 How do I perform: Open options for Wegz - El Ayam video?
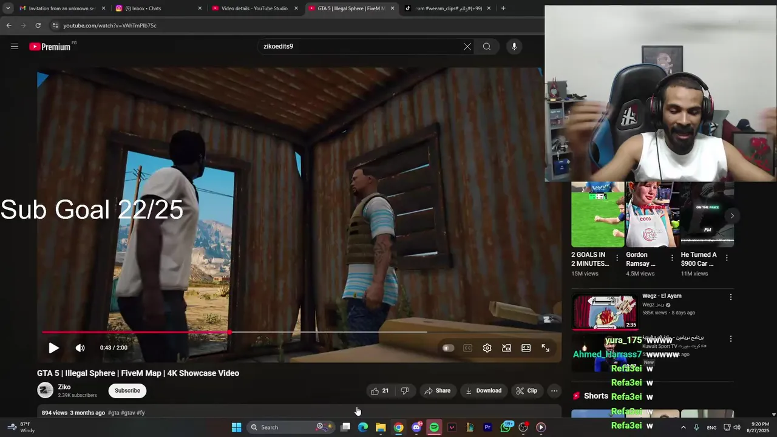point(731,297)
